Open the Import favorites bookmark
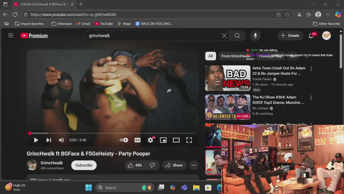Viewport: 344px width, 194px height. pyautogui.click(x=29, y=24)
